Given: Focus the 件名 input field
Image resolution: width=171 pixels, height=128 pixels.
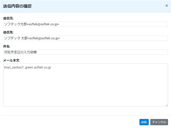Looking at the screenshot, I should pos(85,52).
